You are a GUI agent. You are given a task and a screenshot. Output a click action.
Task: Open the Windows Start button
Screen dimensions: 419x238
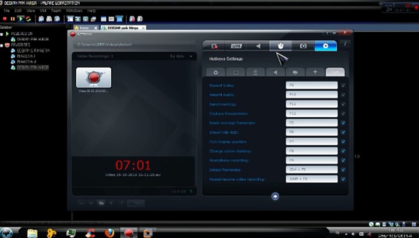point(6,233)
